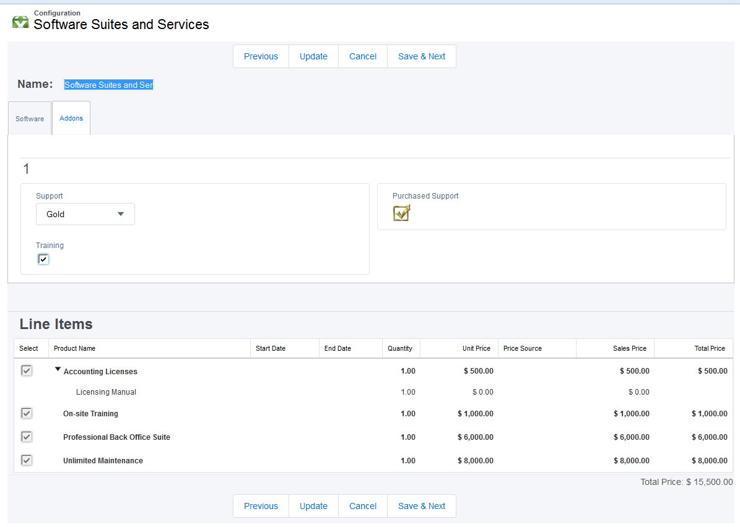Click the Configuration green envelope icon
Viewport: 740px width, 527px height.
20,22
